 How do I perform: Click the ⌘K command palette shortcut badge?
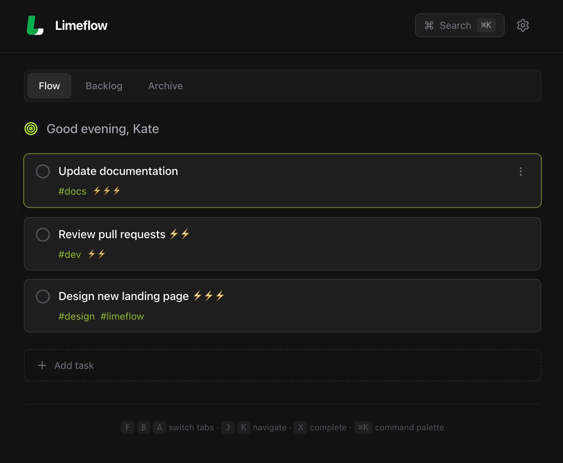(363, 428)
